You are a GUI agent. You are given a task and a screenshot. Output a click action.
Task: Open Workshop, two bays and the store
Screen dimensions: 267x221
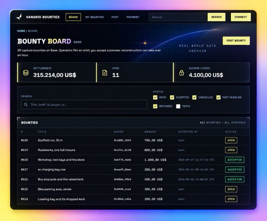(x=61, y=160)
